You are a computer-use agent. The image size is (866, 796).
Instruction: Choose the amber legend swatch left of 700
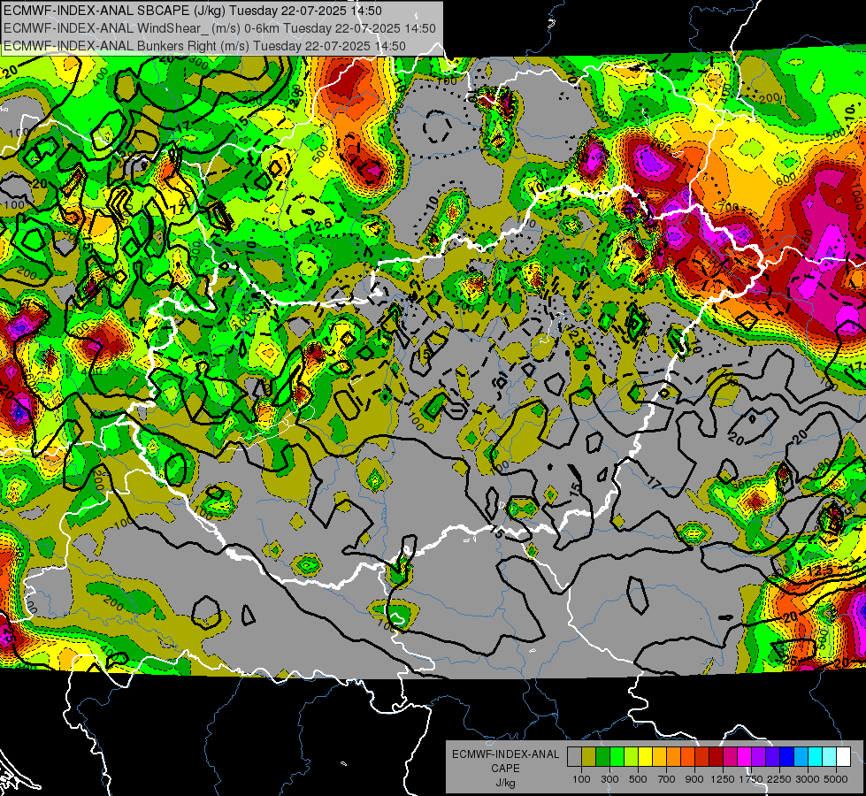659,756
